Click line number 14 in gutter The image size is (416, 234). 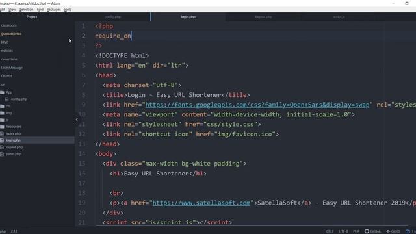[x=82, y=154]
